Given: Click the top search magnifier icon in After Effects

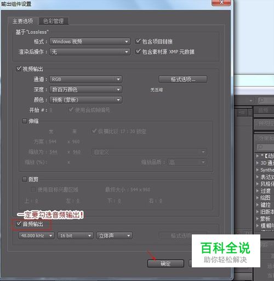Looking at the screenshot, I should tap(261, 100).
